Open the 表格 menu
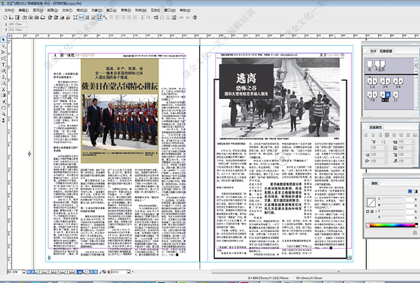 click(126, 10)
